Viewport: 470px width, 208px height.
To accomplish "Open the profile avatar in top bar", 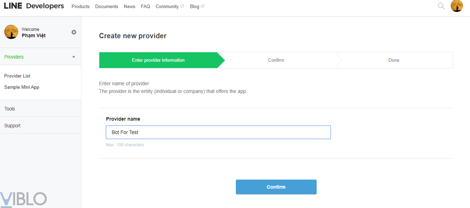I will point(457,6).
